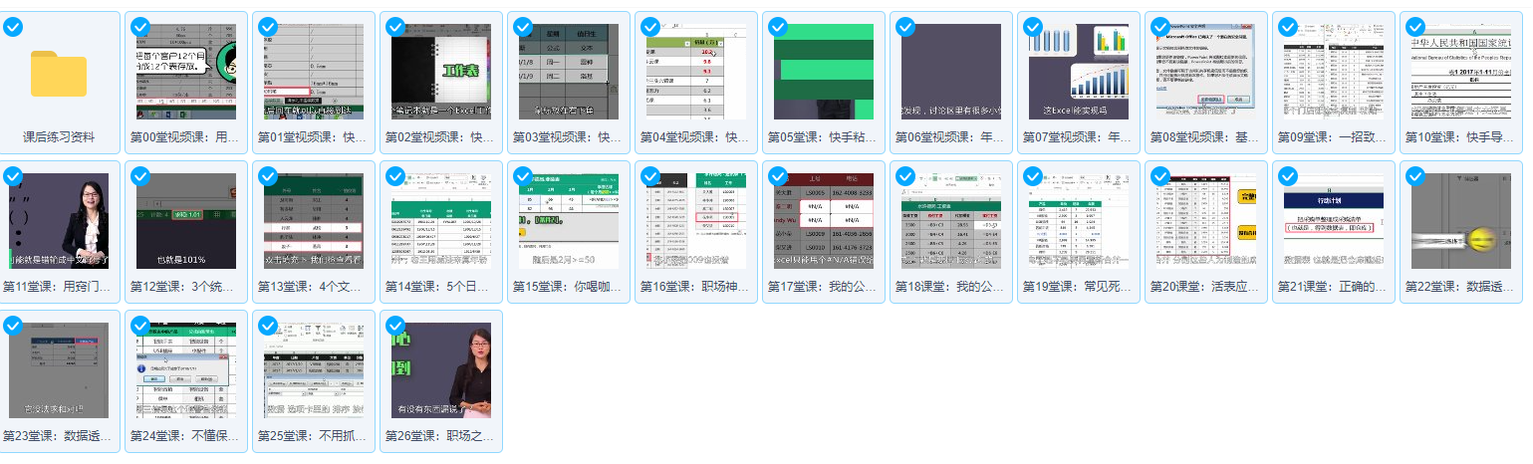This screenshot has width=1533, height=464.
Task: Uncheck the 第17堂课 file checkbox
Action: [x=778, y=176]
